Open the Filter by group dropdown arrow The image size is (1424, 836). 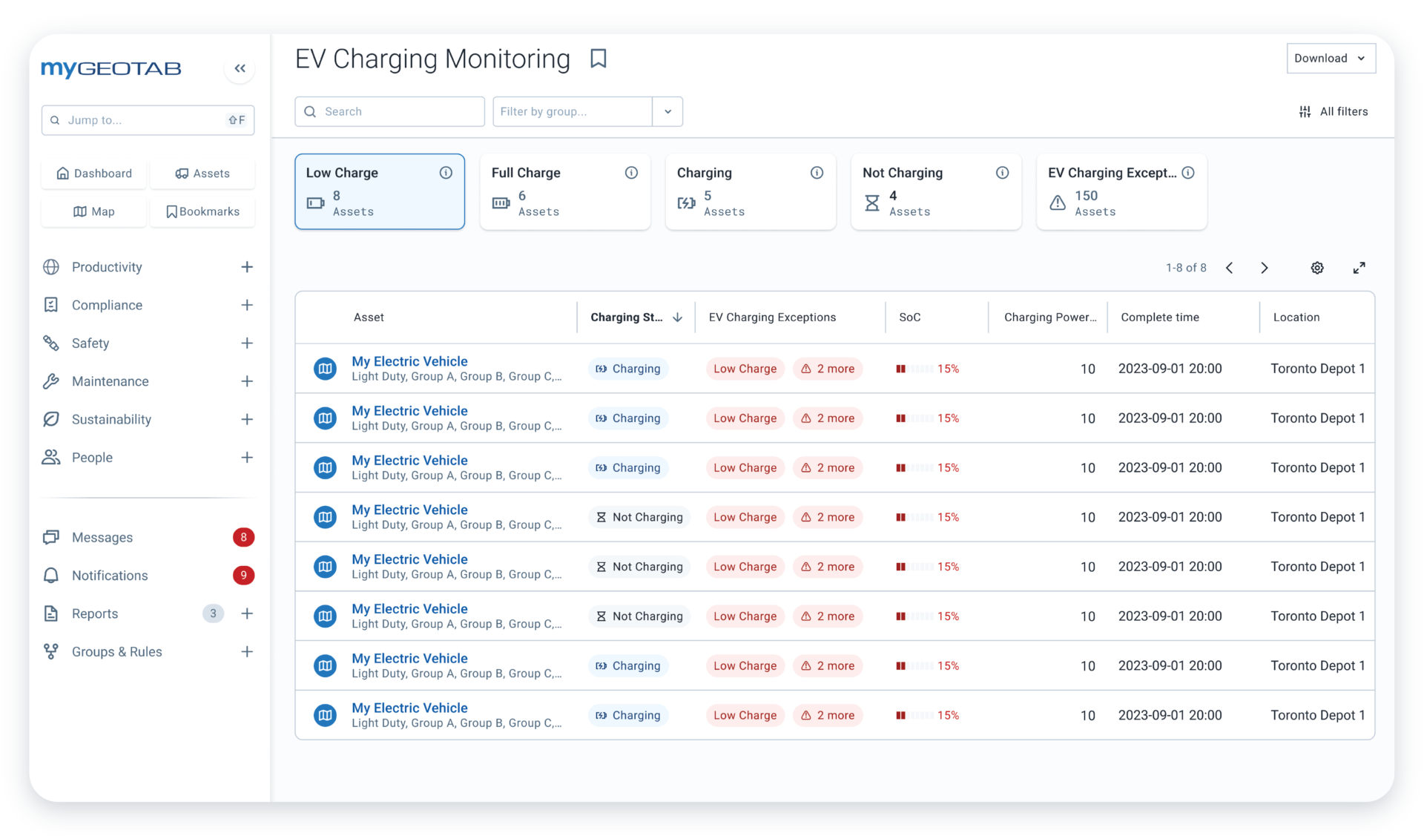[x=667, y=111]
